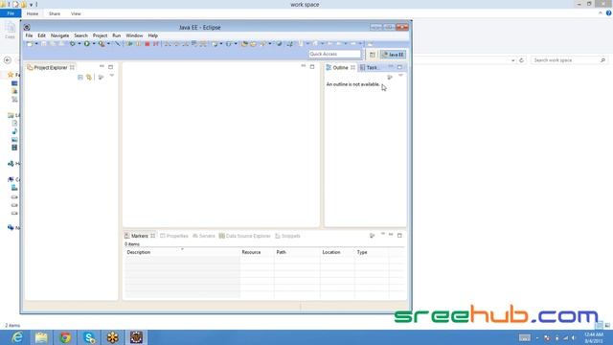613x345 pixels.
Task: Select the Project Explorer tab
Action: pos(51,67)
